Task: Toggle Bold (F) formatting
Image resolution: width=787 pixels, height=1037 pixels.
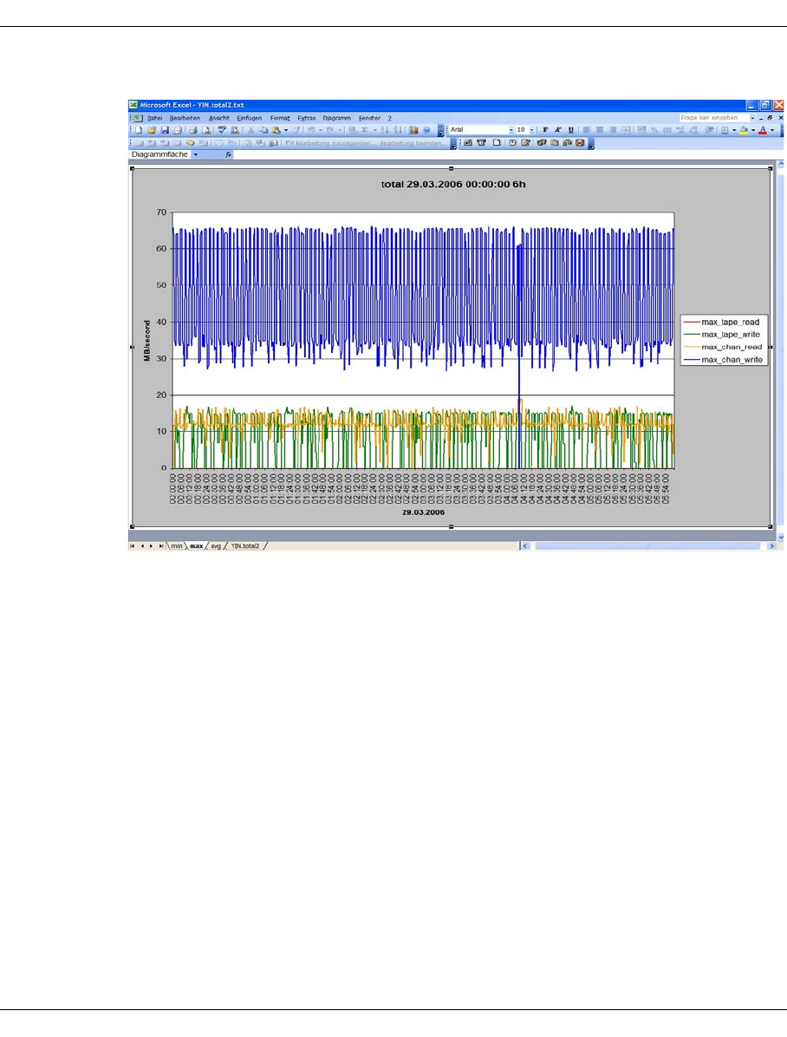Action: [545, 130]
